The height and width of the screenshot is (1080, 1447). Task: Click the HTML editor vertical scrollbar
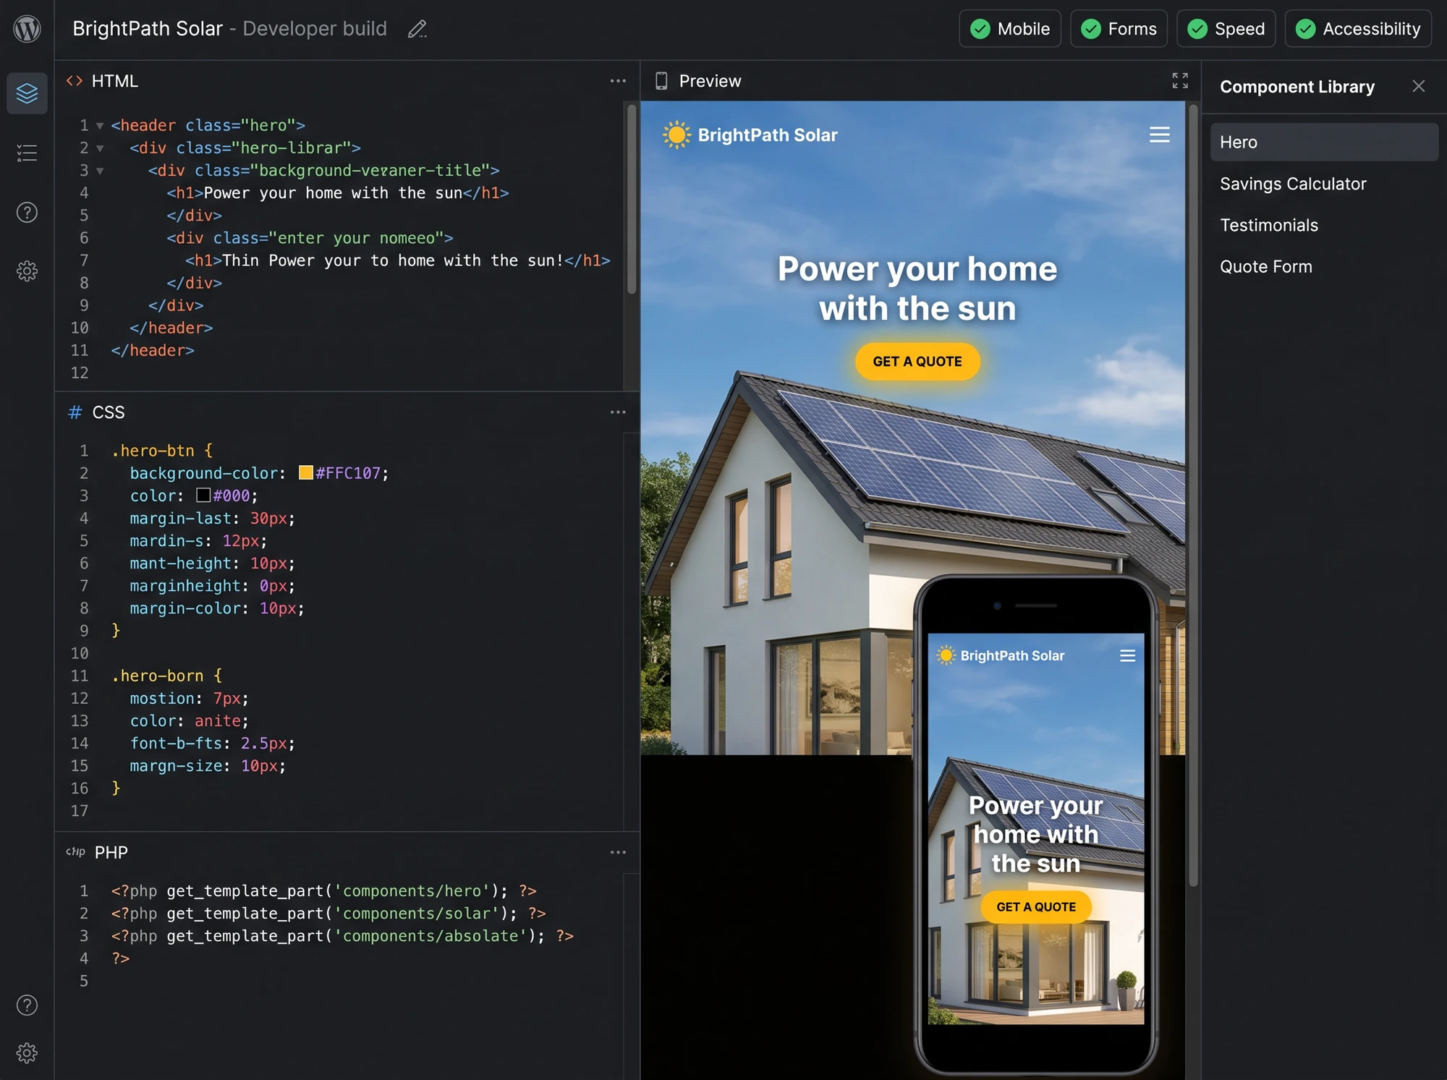[632, 199]
